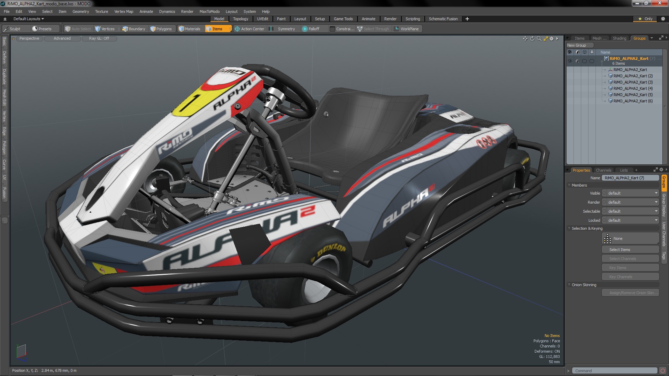The image size is (669, 376).
Task: Open the Selectable dropdown
Action: pyautogui.click(x=632, y=211)
